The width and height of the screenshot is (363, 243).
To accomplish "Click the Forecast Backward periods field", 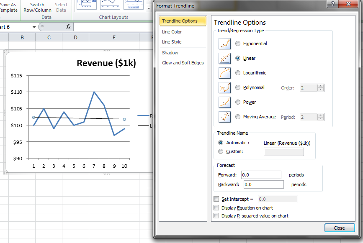I will pos(264,184).
